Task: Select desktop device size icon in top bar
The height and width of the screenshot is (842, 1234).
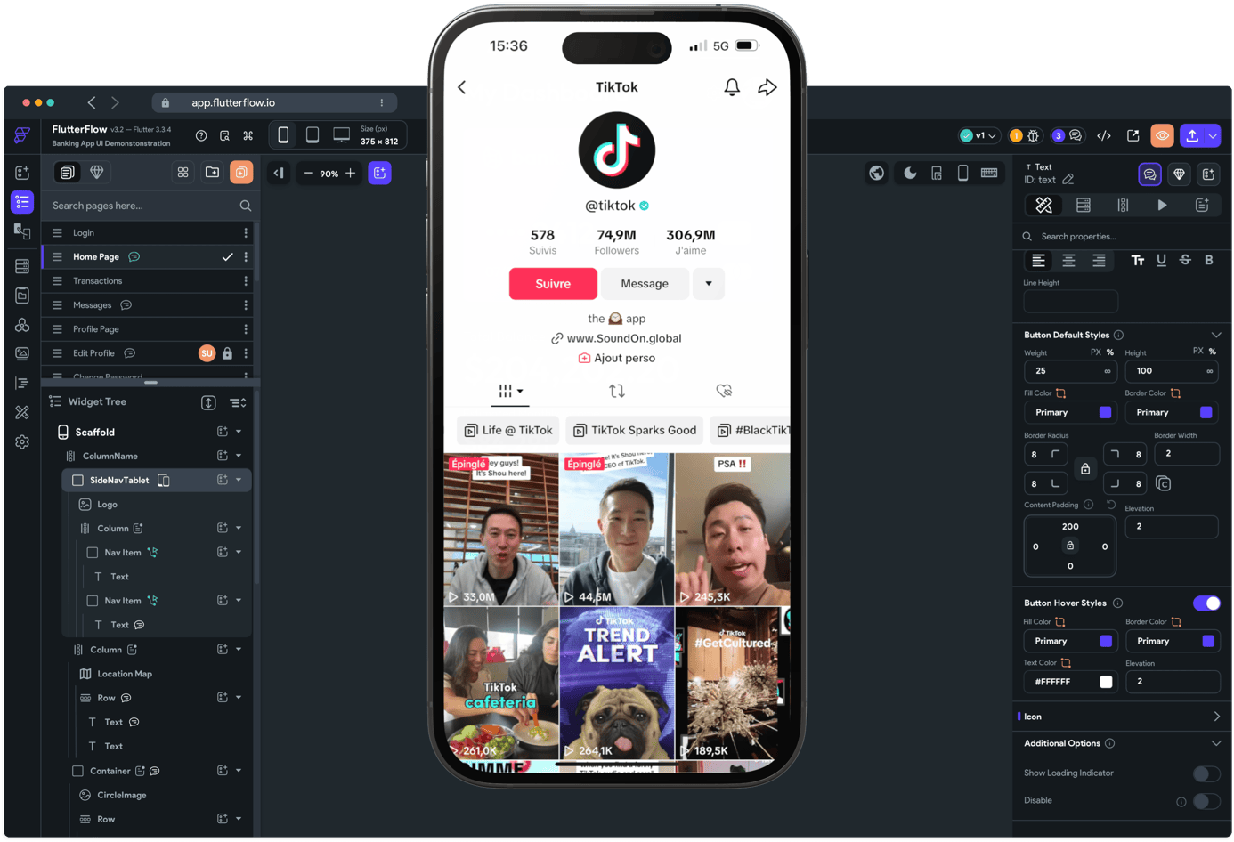Action: click(341, 134)
